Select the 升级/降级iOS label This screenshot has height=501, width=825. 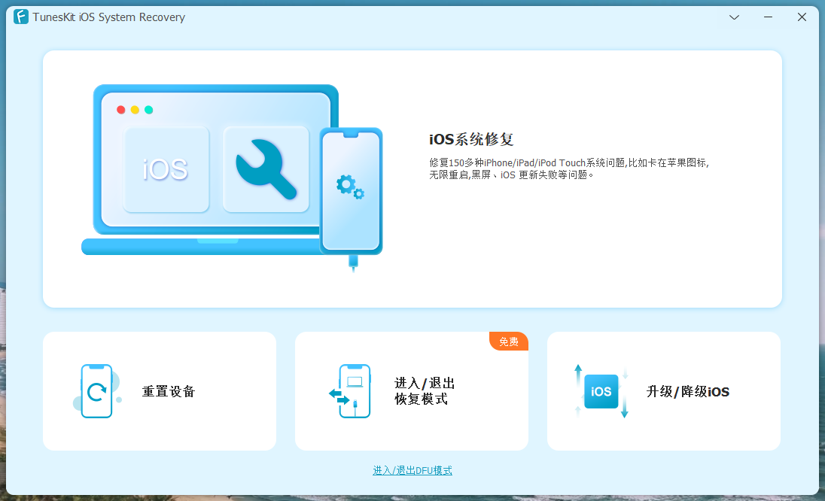[688, 392]
